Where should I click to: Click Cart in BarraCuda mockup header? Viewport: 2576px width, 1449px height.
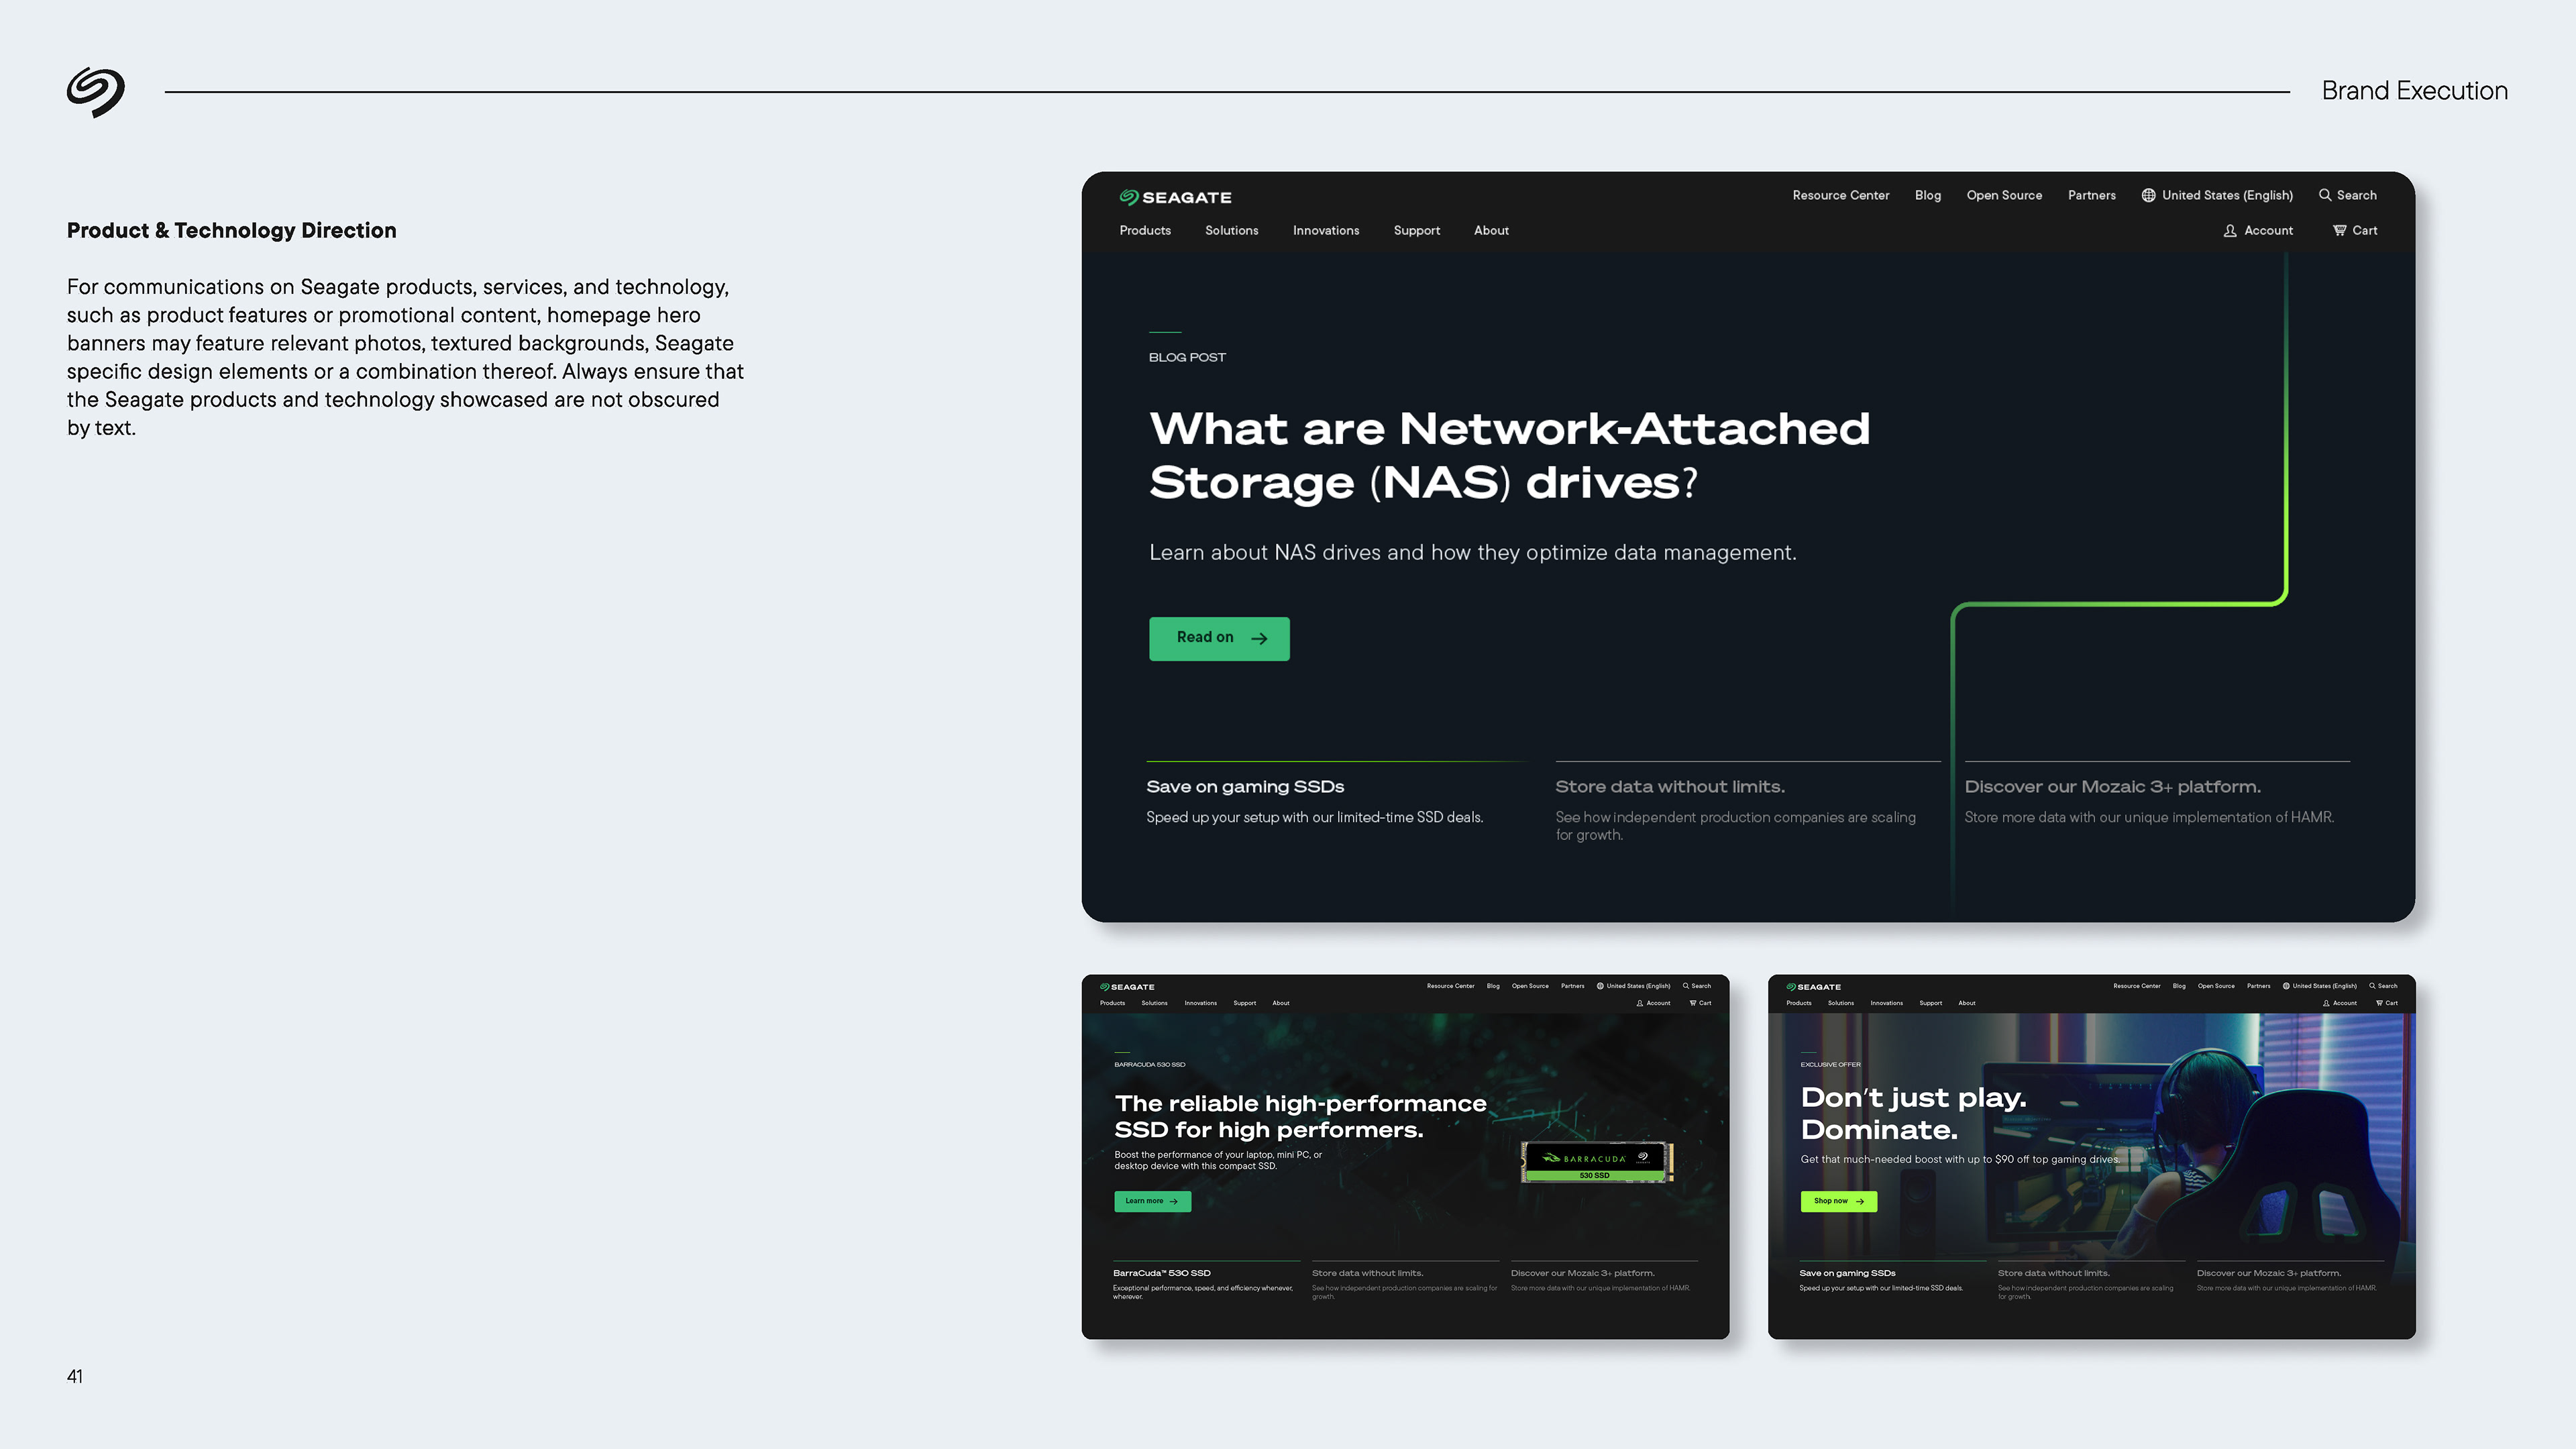pyautogui.click(x=1701, y=1003)
